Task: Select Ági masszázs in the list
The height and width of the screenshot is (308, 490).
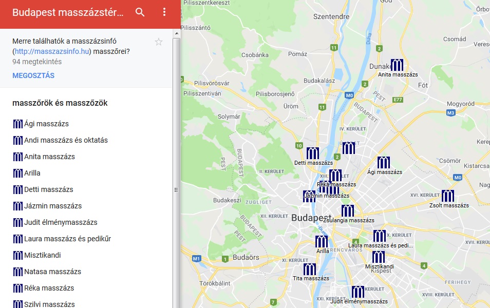Action: tap(46, 124)
